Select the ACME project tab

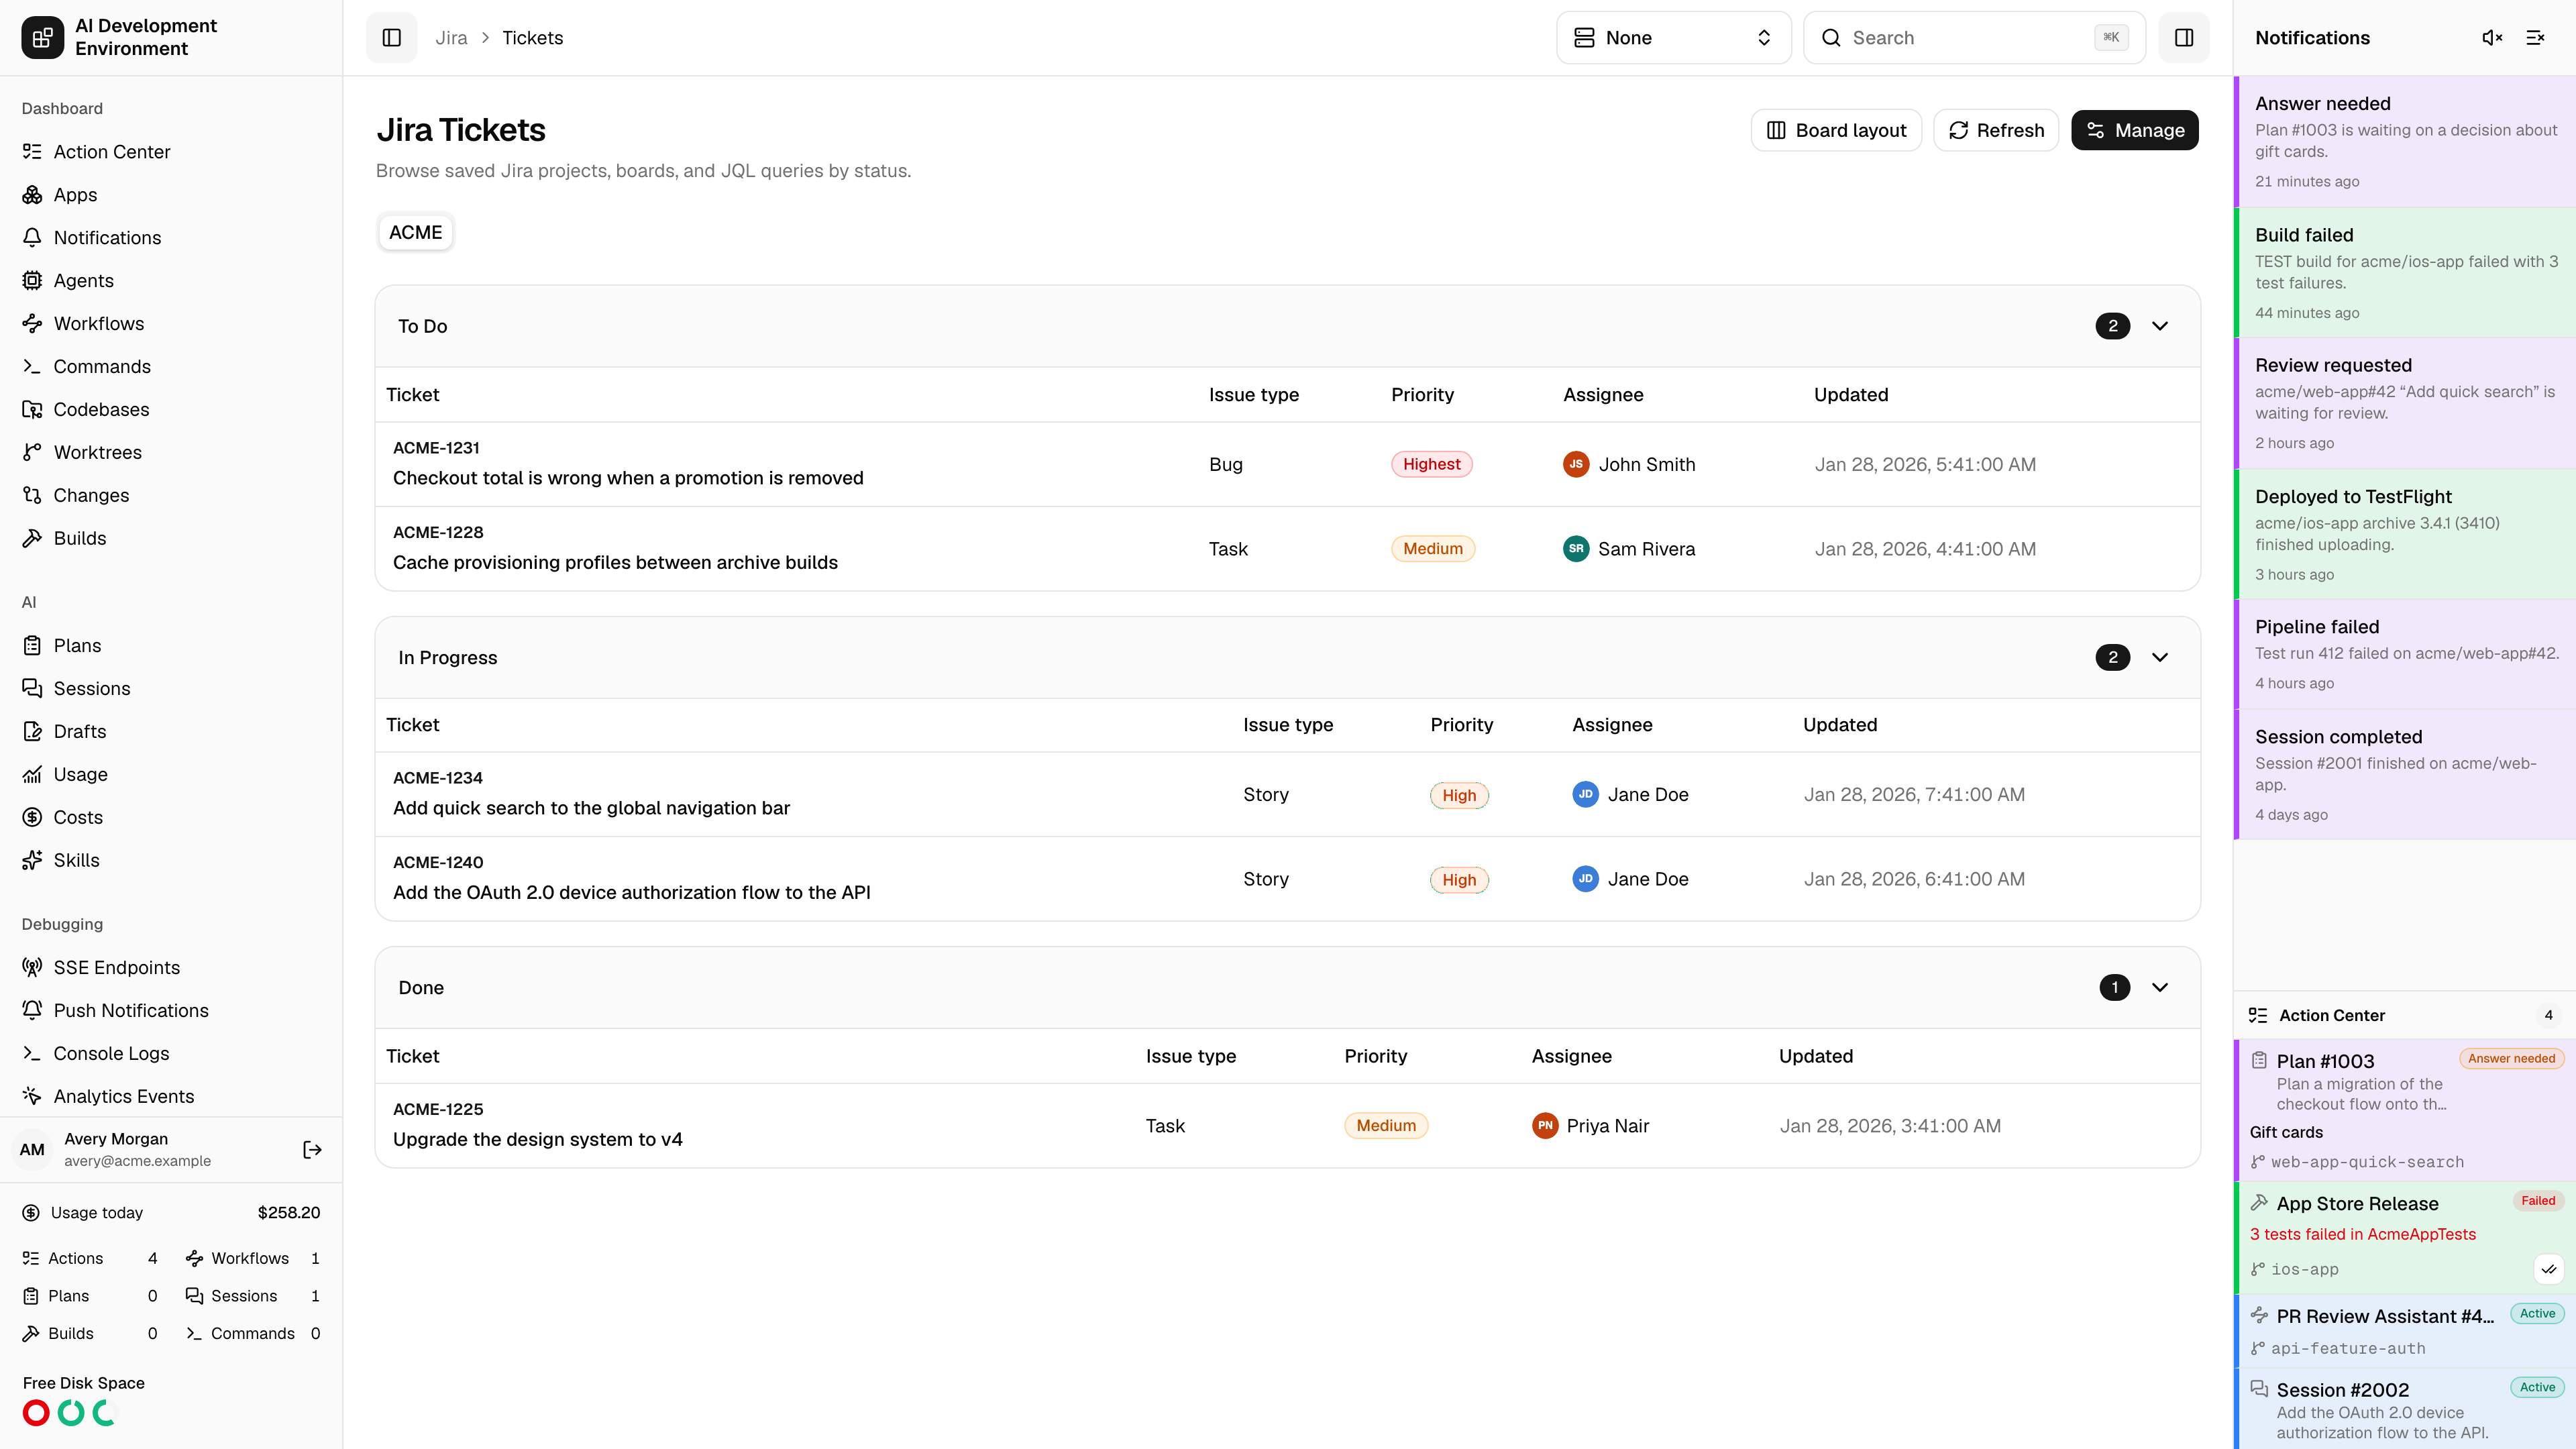click(415, 232)
